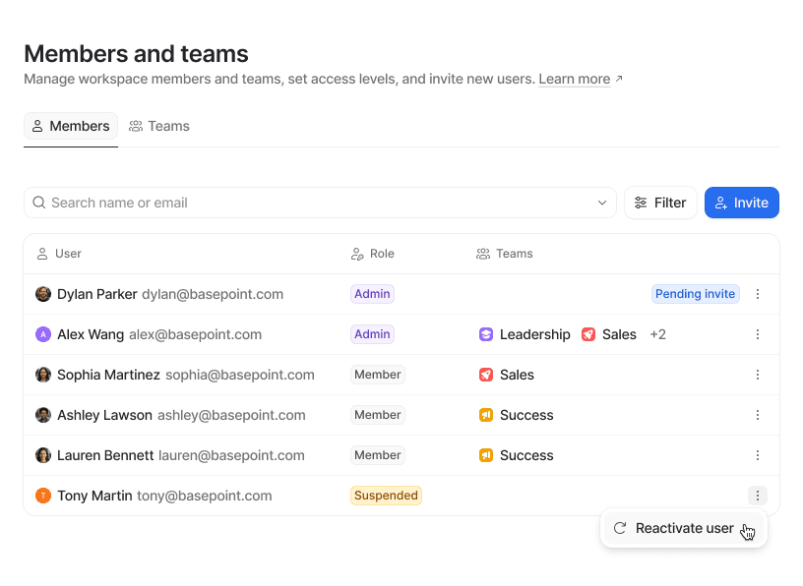Choose Reactivate user from the menu
This screenshot has width=803, height=586.
click(x=684, y=528)
